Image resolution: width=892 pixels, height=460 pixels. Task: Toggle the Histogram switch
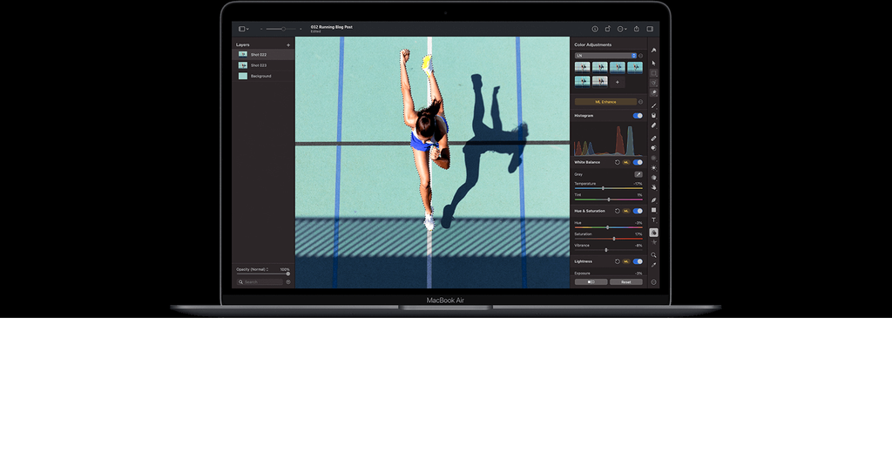coord(638,116)
